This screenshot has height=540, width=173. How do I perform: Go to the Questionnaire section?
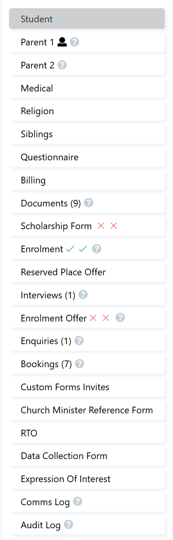click(88, 157)
